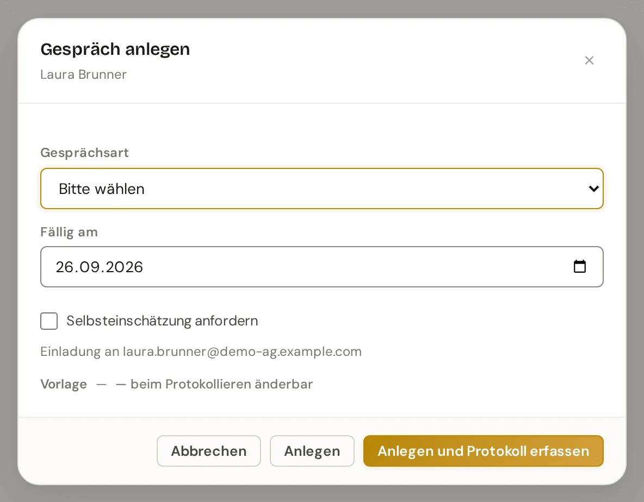The image size is (644, 502).
Task: Click the 'beim Protokollieren änderbar' note
Action: (x=222, y=384)
